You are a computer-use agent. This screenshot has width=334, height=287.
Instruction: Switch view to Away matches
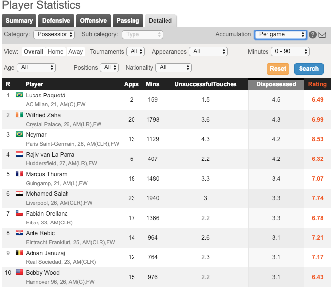[x=75, y=52]
